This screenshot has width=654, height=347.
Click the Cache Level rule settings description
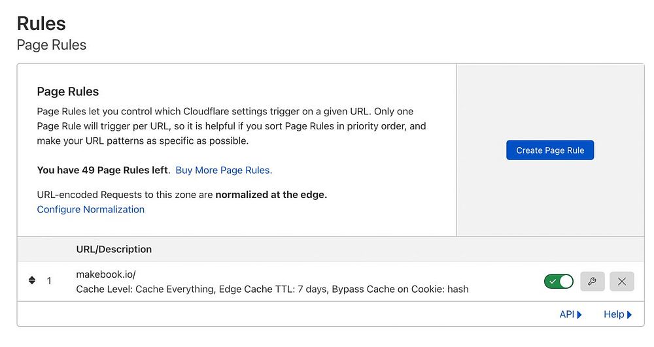tap(272, 289)
